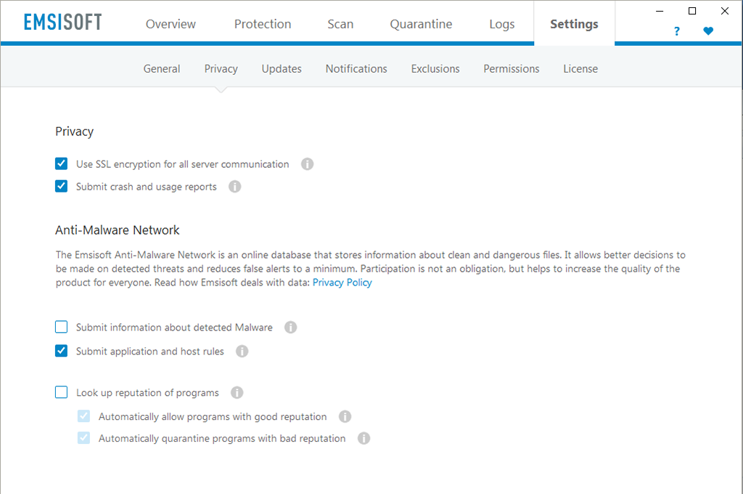Enable Submit information about detected Malware
Viewport: 743px width, 494px height.
coord(62,328)
